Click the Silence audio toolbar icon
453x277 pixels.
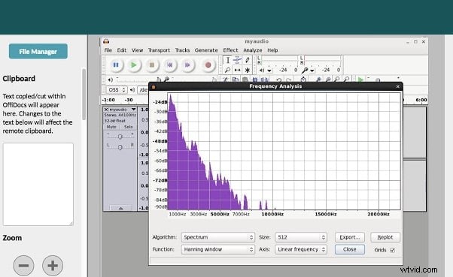click(264, 80)
